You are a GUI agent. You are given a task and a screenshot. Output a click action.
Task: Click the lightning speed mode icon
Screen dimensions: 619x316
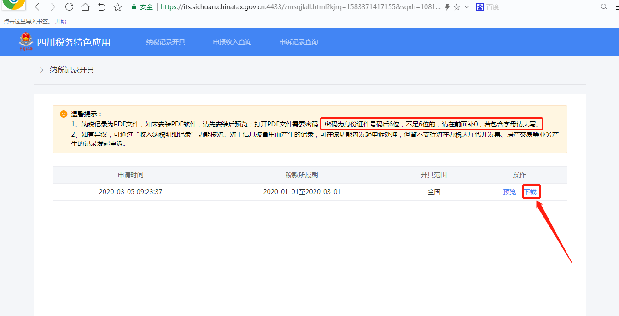tap(447, 7)
